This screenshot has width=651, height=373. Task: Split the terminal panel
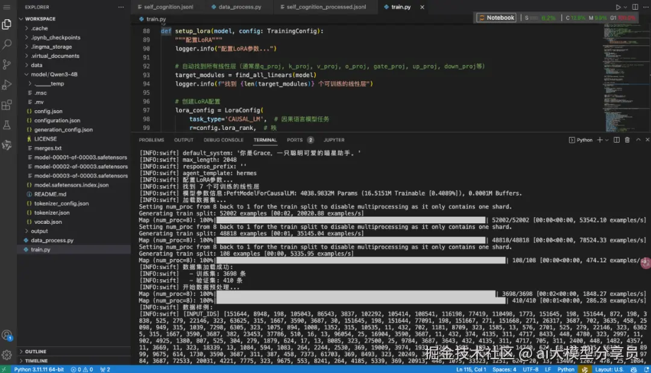[x=617, y=140]
